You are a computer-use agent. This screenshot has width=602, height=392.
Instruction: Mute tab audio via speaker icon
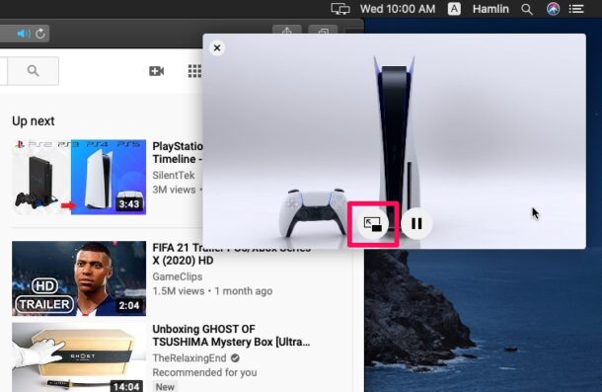pyautogui.click(x=24, y=34)
